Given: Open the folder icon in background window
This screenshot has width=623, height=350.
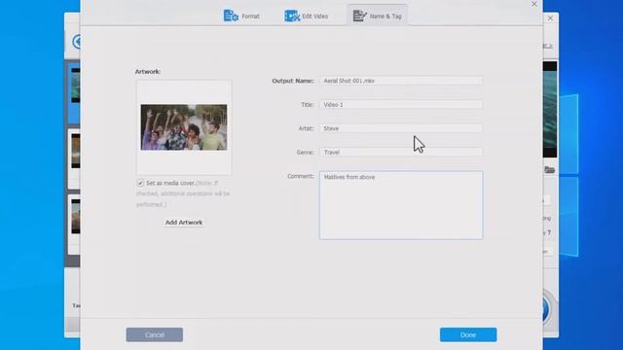Looking at the screenshot, I should tap(549, 170).
